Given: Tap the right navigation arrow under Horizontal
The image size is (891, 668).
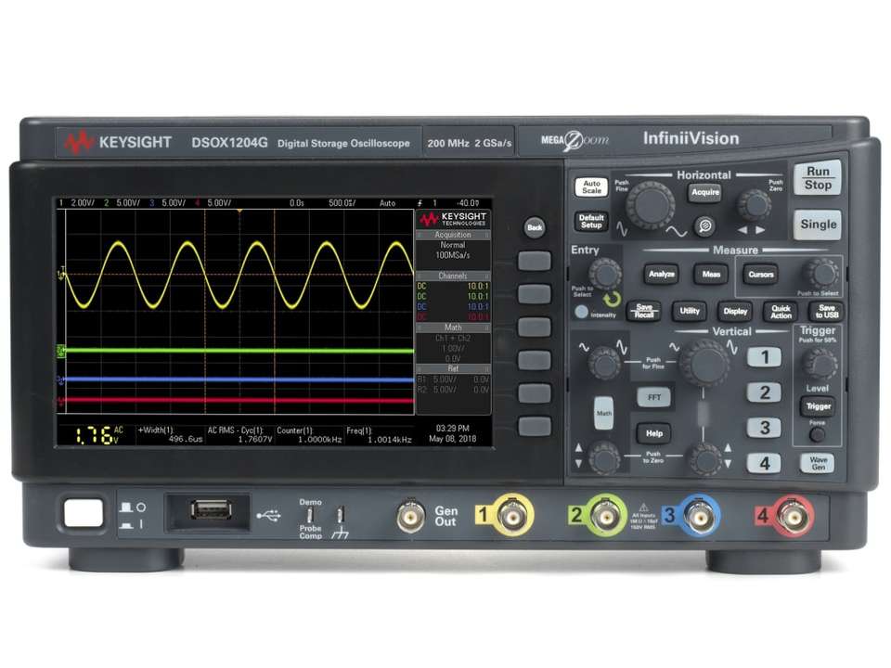Looking at the screenshot, I should coord(760,231).
